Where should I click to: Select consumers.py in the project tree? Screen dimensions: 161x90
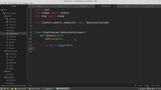(13, 33)
